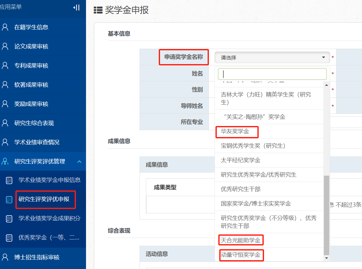Select 华友奖学金 from the dropdown list
Image resolution: width=362 pixels, height=269 pixels.
coord(235,131)
